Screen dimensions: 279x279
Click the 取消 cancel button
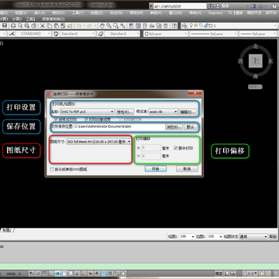(187, 169)
